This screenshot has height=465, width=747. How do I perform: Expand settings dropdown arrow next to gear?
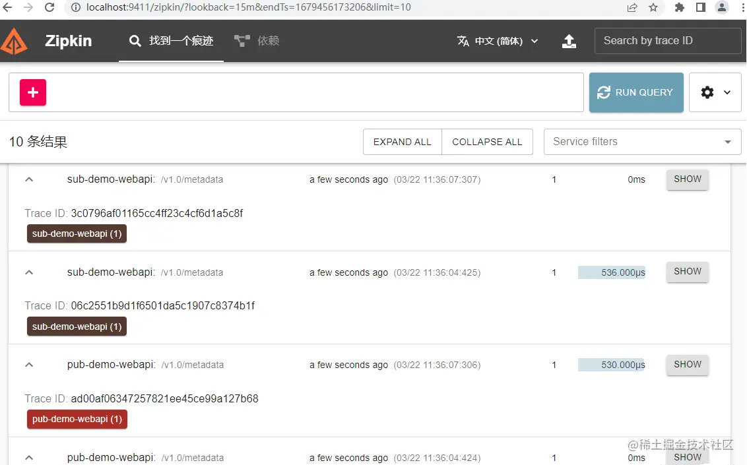[727, 92]
